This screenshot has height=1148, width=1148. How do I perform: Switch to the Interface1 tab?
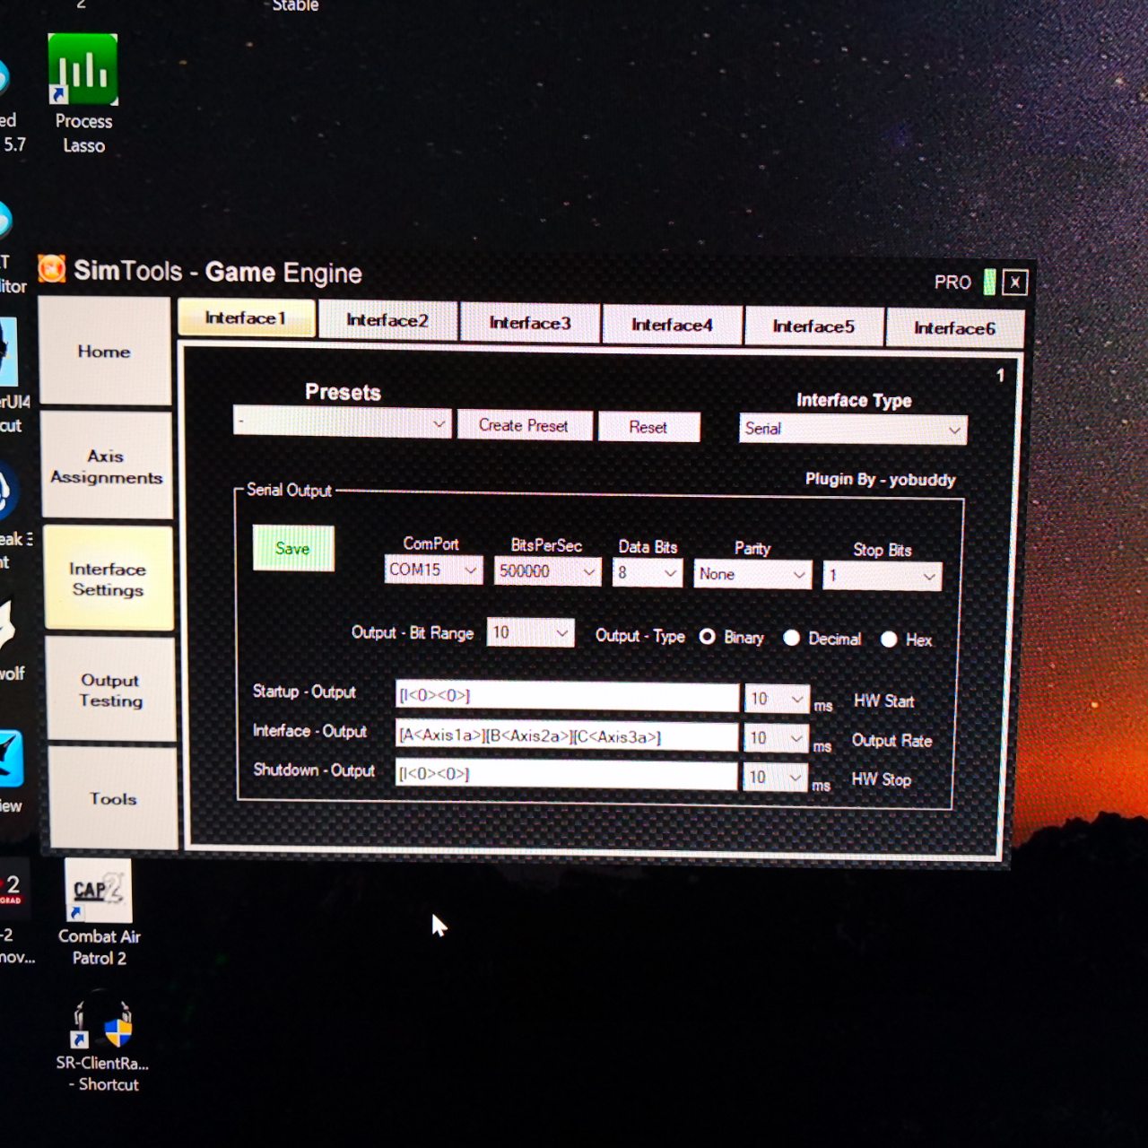246,317
